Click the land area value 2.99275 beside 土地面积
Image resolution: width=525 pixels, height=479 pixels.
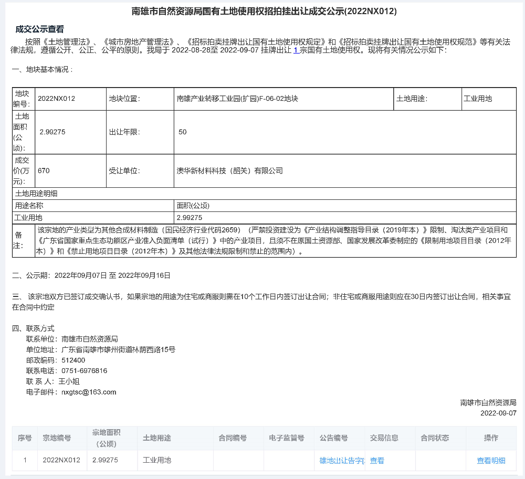pos(52,132)
